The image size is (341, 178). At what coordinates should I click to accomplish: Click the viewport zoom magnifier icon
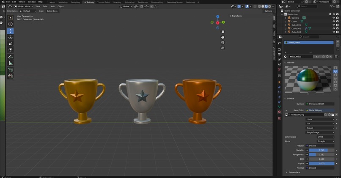click(x=223, y=32)
